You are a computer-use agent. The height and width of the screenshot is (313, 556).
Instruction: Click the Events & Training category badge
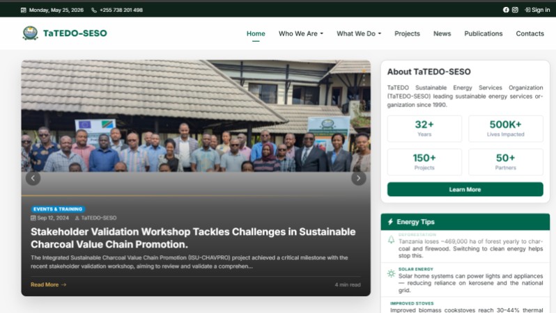click(58, 209)
